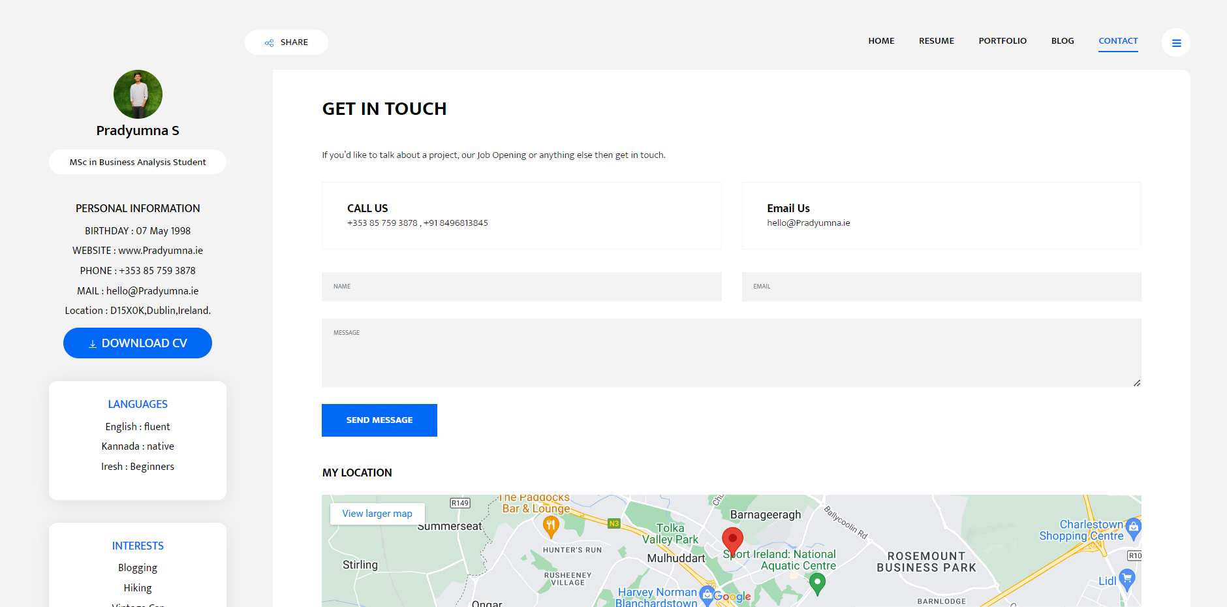This screenshot has width=1227, height=607.
Task: Click the share icon next to SHARE
Action: (268, 42)
